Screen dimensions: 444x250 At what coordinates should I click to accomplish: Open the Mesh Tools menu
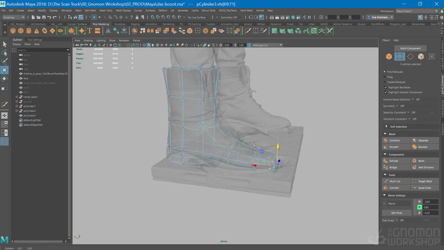(x=106, y=10)
